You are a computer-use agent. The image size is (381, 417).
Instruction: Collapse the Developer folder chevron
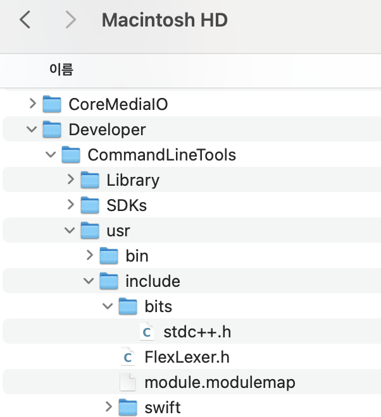pos(32,130)
